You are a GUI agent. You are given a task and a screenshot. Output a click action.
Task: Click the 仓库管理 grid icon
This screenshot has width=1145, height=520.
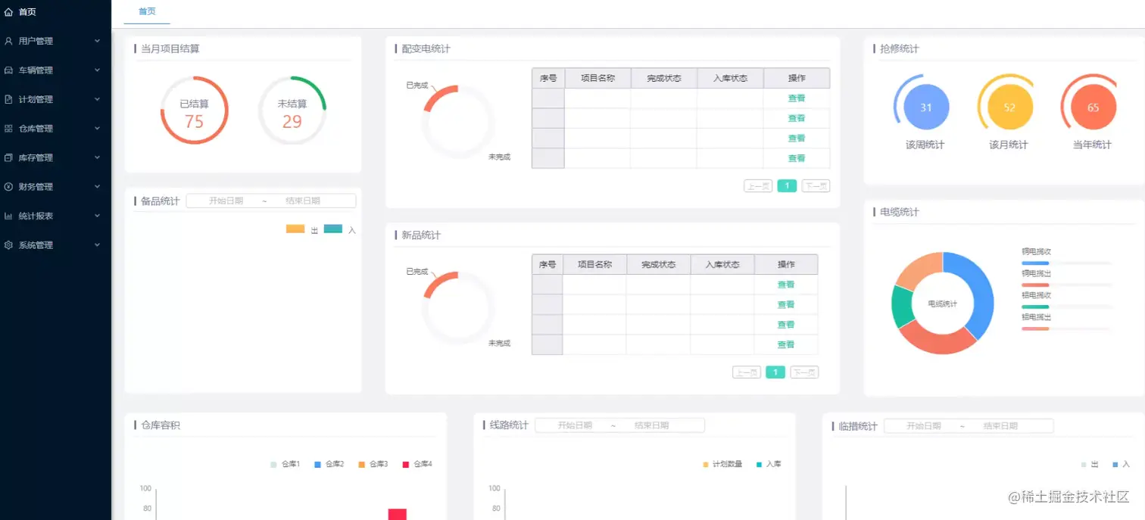point(8,129)
